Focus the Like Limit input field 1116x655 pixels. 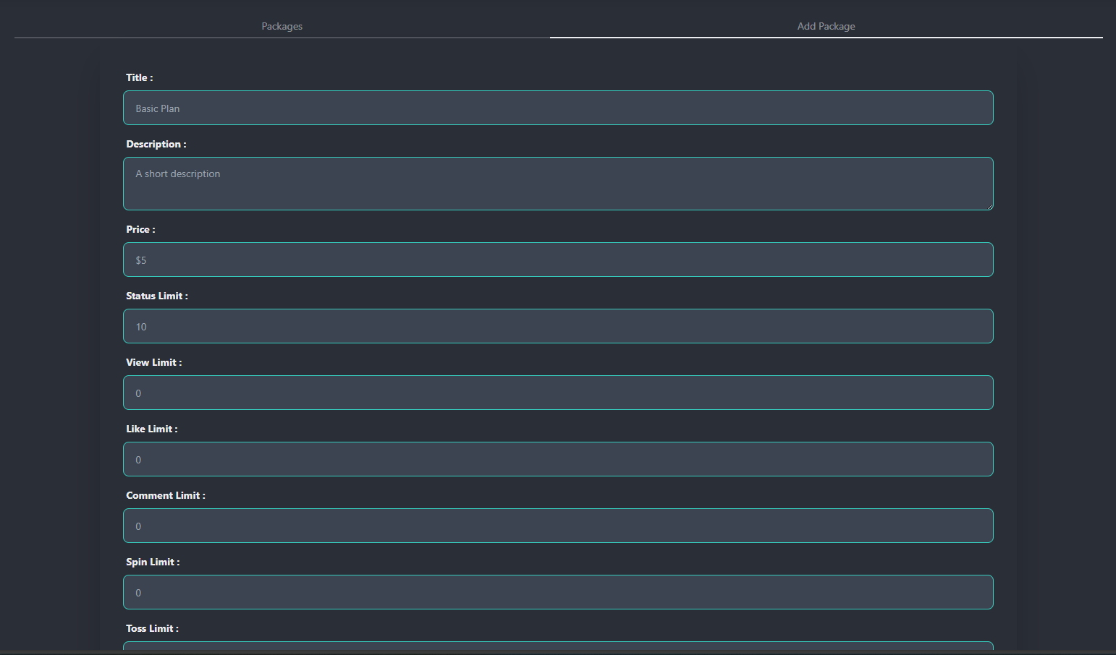click(557, 459)
